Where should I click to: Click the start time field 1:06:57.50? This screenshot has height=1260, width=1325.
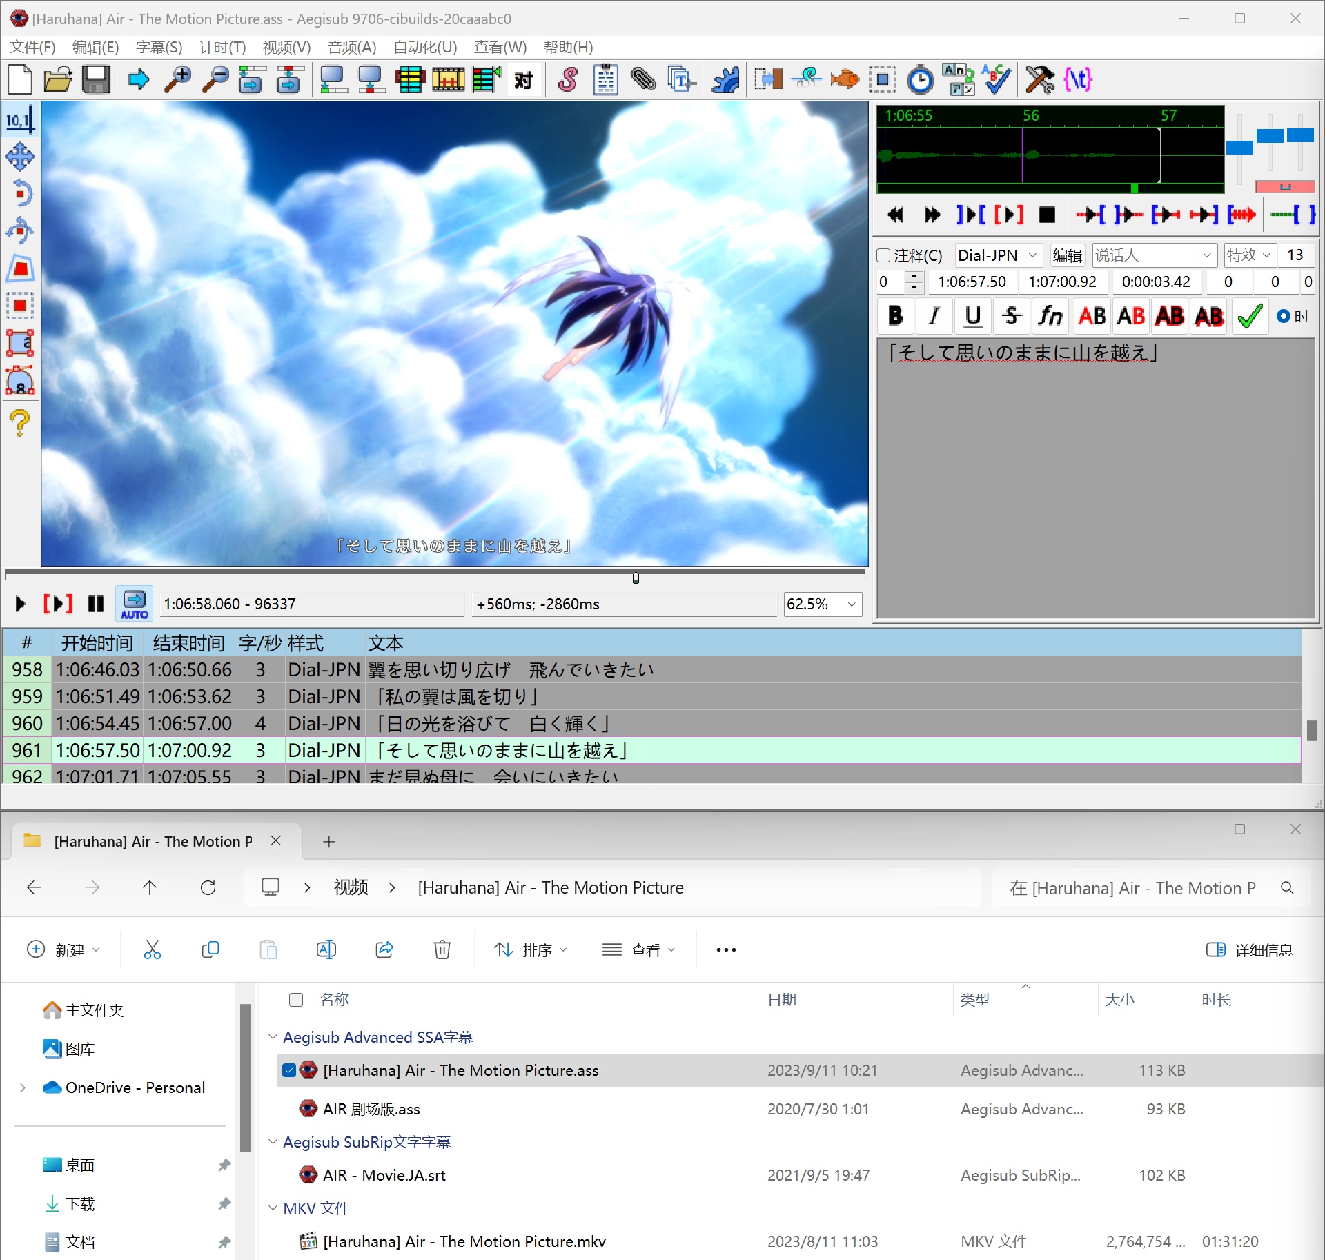(x=972, y=282)
